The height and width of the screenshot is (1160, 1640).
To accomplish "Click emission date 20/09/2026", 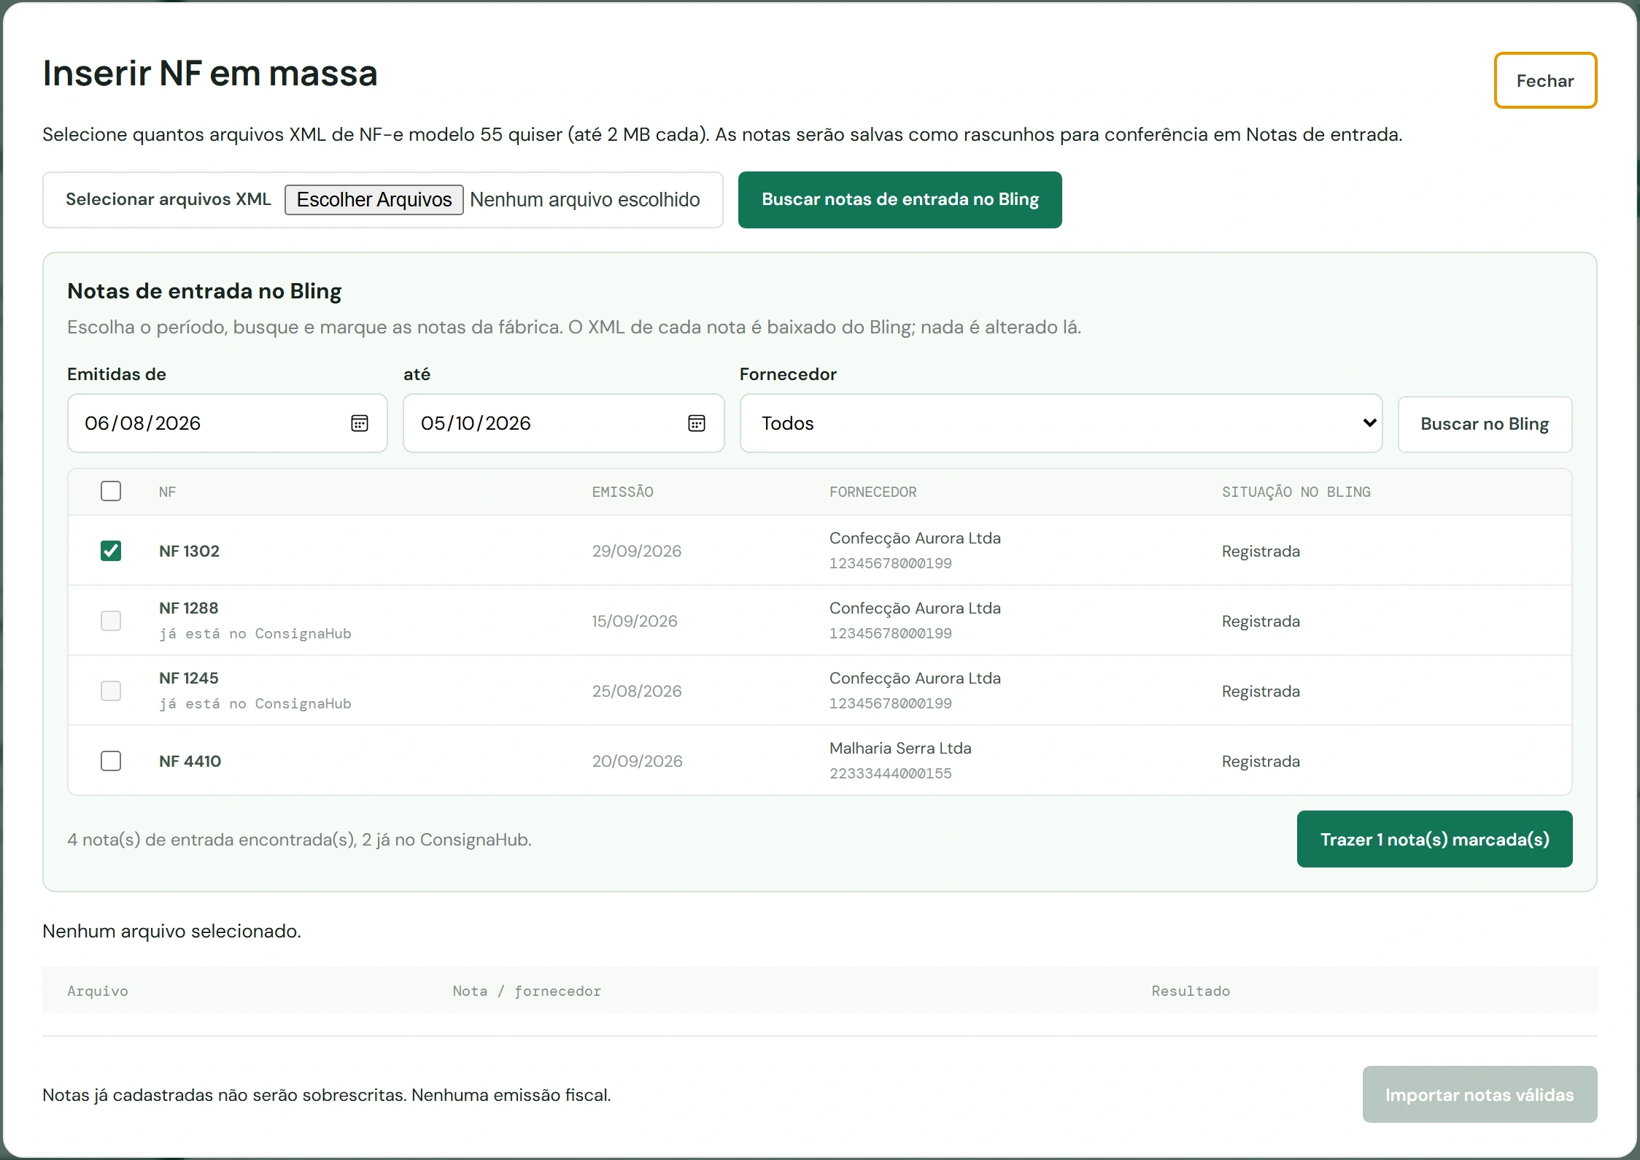I will [x=637, y=761].
